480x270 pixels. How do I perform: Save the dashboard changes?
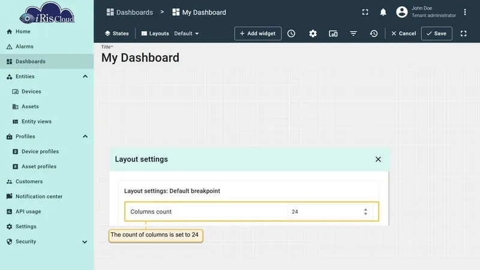[437, 34]
